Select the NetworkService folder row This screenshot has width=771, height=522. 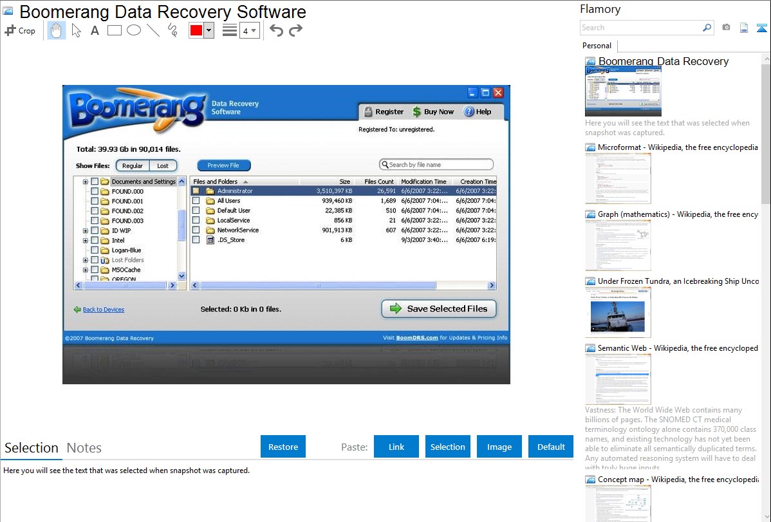click(343, 230)
